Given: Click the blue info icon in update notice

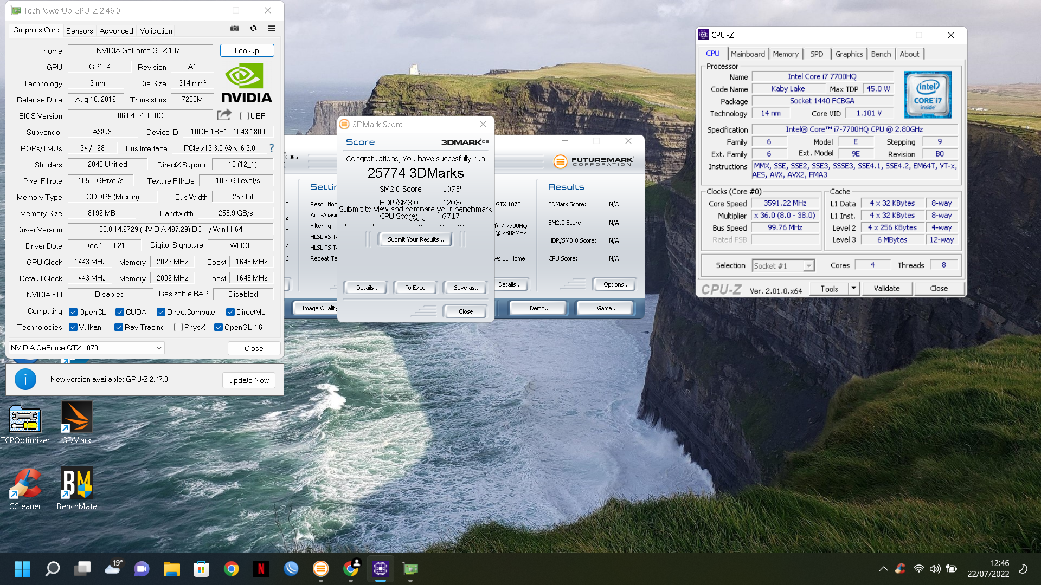Looking at the screenshot, I should 25,379.
